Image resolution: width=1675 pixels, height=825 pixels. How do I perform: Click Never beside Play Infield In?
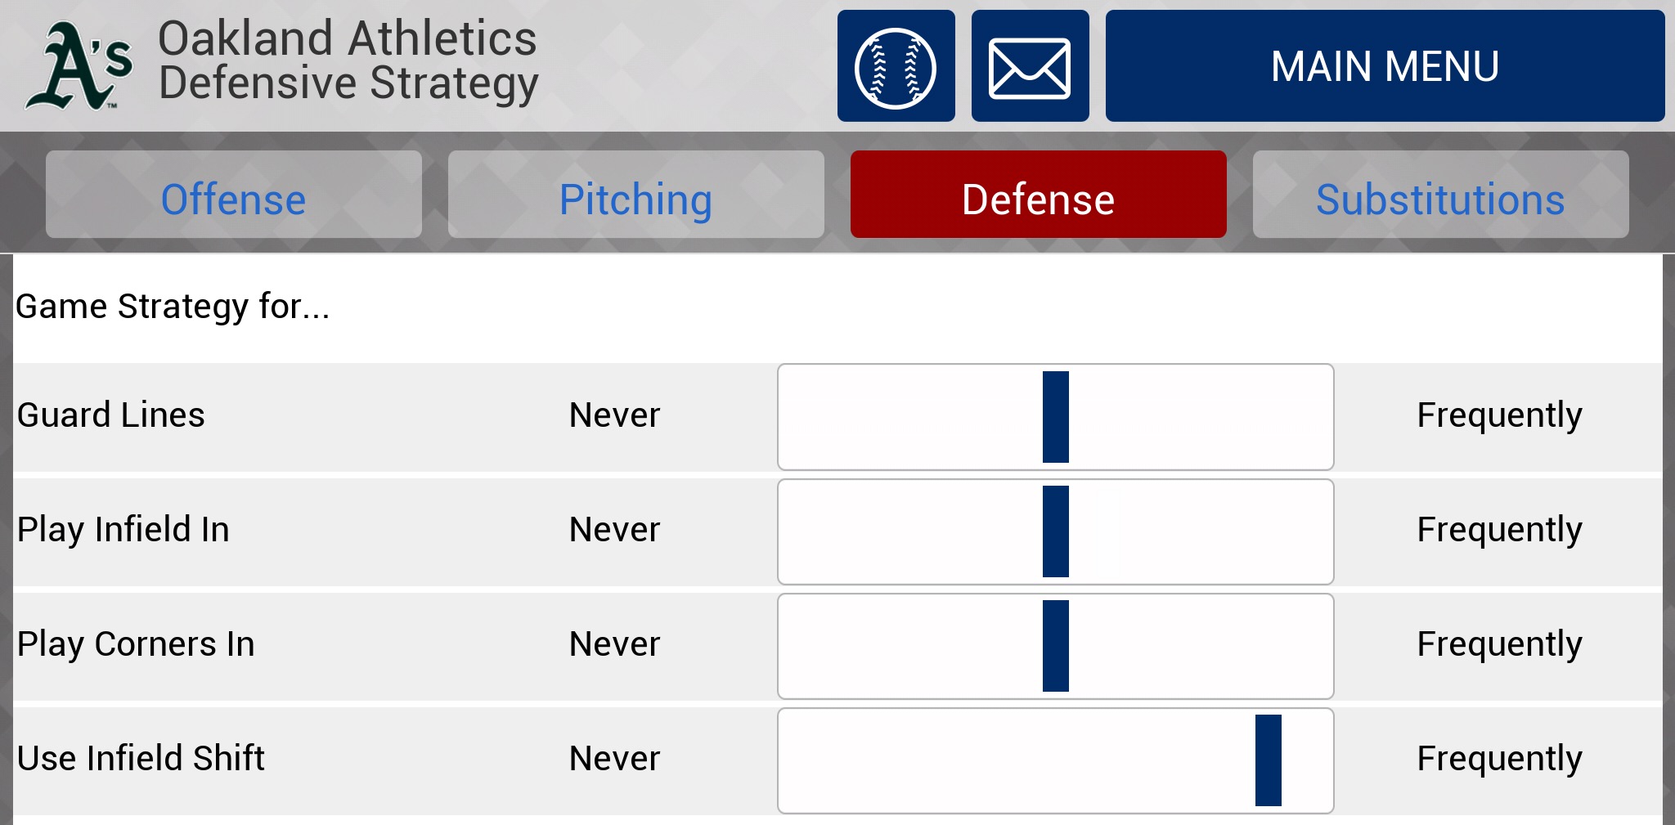[614, 530]
